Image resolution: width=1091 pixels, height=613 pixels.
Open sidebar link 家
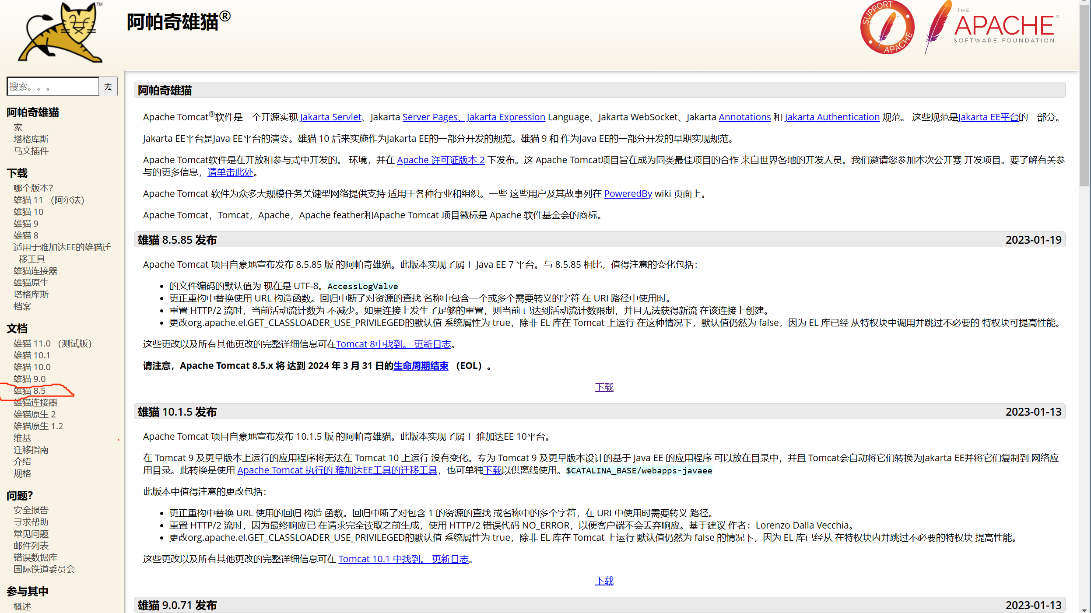click(x=18, y=127)
